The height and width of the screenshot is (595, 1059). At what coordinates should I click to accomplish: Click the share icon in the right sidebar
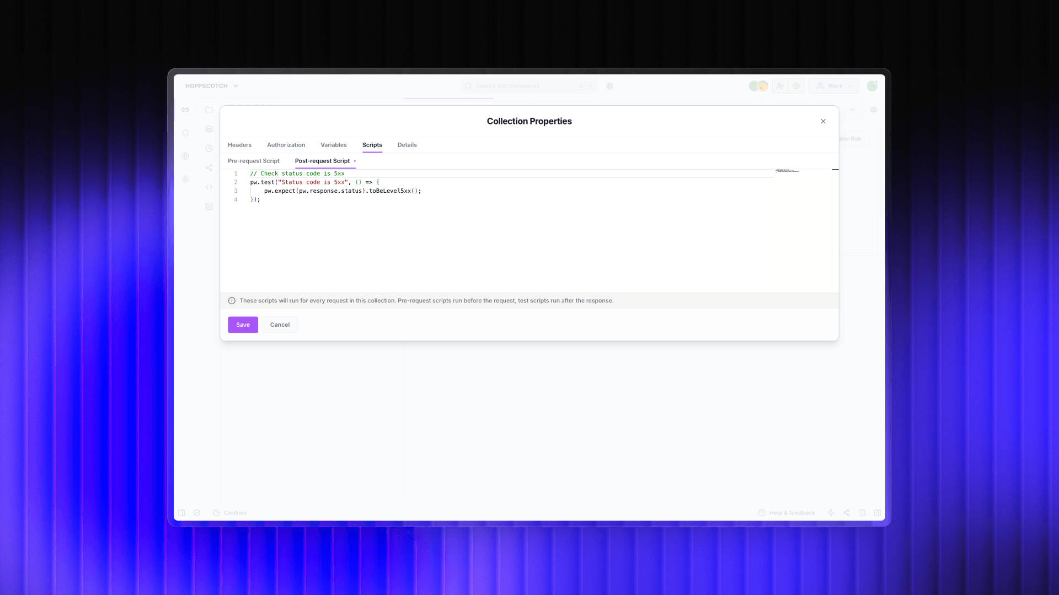point(209,167)
